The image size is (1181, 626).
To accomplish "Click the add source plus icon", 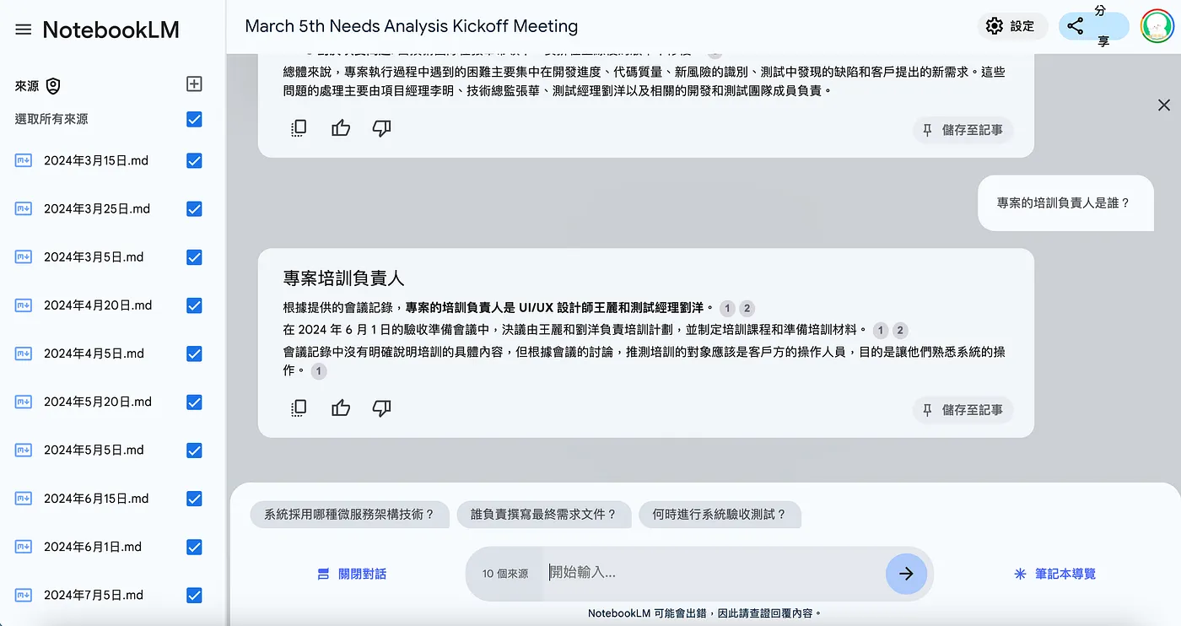I will point(194,84).
